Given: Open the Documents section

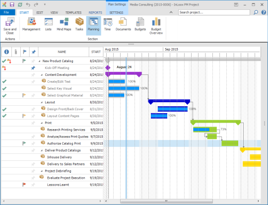Looking at the screenshot, I should [123, 24].
